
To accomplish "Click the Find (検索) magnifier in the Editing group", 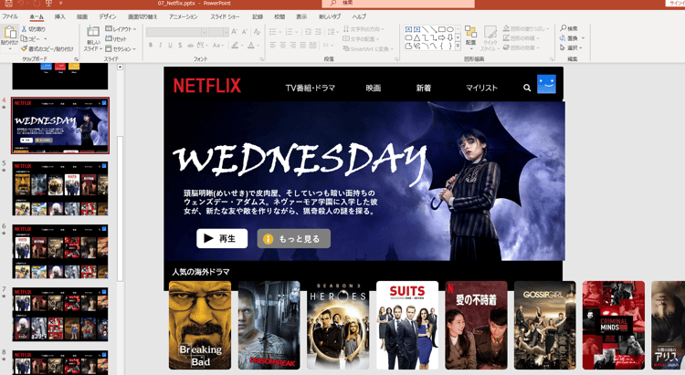I will [564, 28].
